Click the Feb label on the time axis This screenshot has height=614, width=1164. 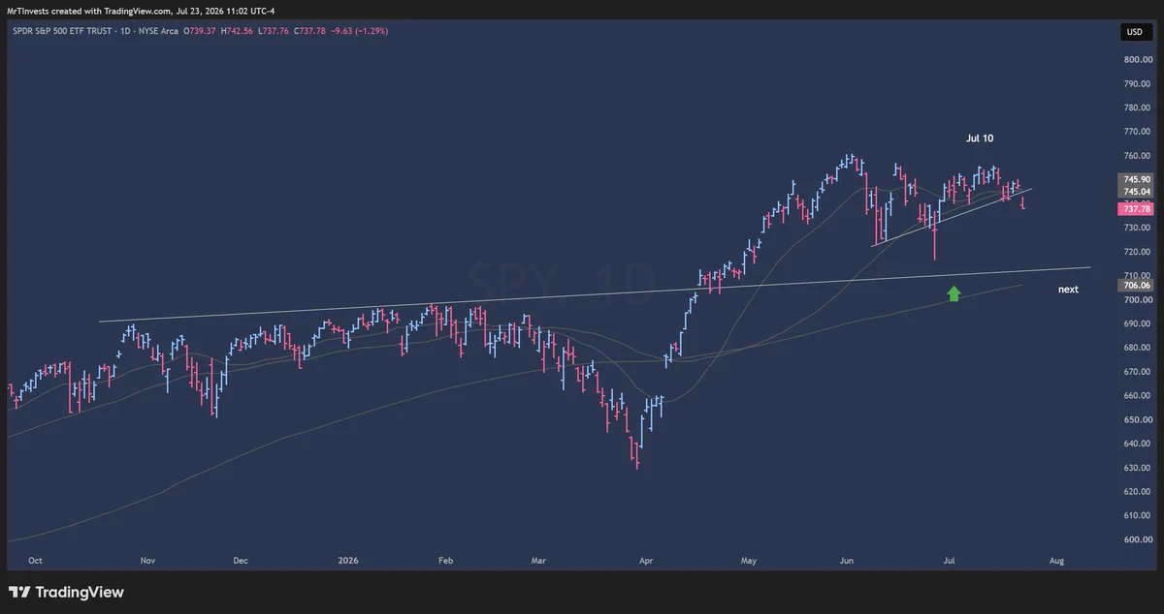pos(446,560)
